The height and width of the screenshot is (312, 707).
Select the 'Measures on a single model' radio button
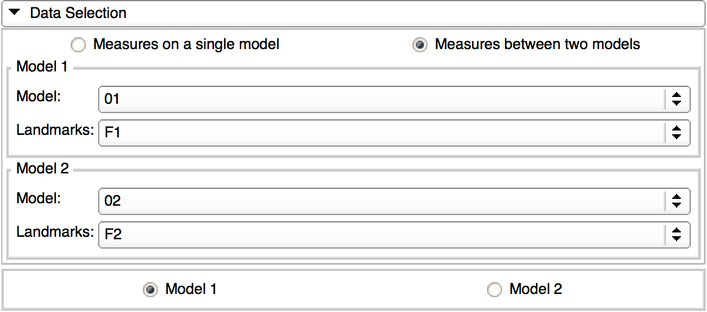click(x=78, y=45)
